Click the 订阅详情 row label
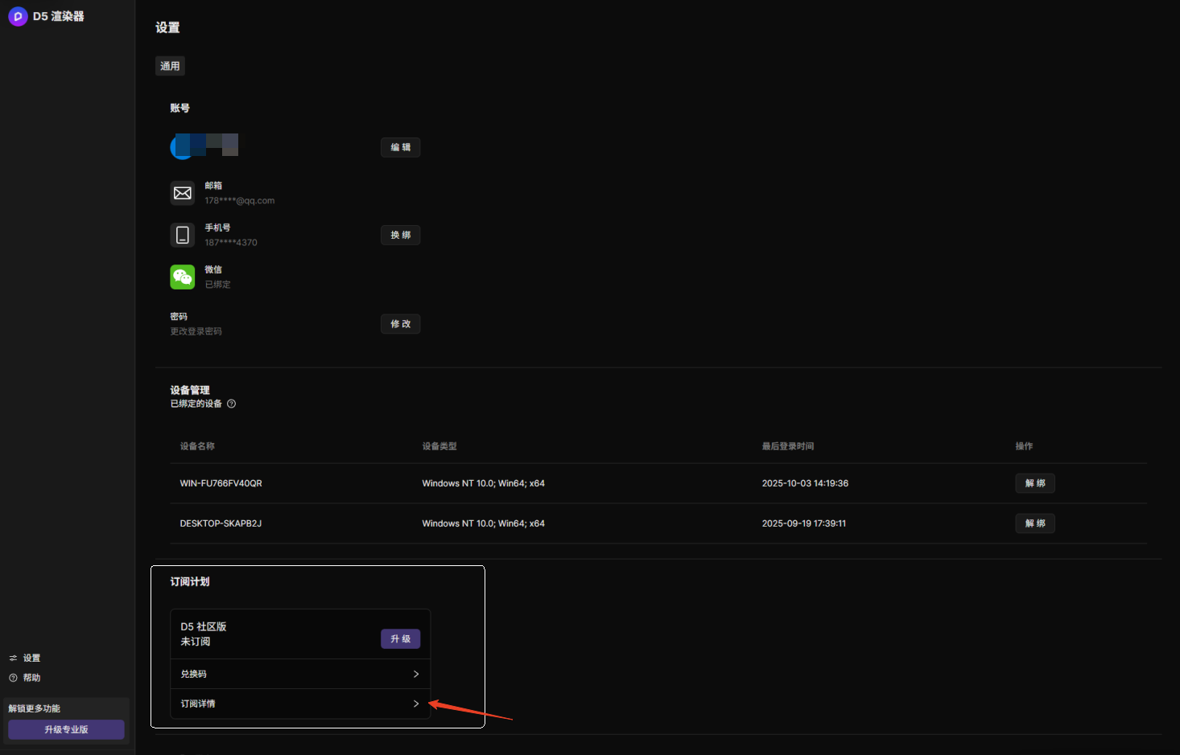1180x755 pixels. pos(198,704)
